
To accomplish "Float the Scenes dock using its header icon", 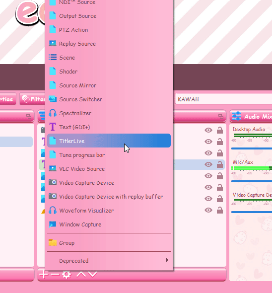I will tap(29, 116).
